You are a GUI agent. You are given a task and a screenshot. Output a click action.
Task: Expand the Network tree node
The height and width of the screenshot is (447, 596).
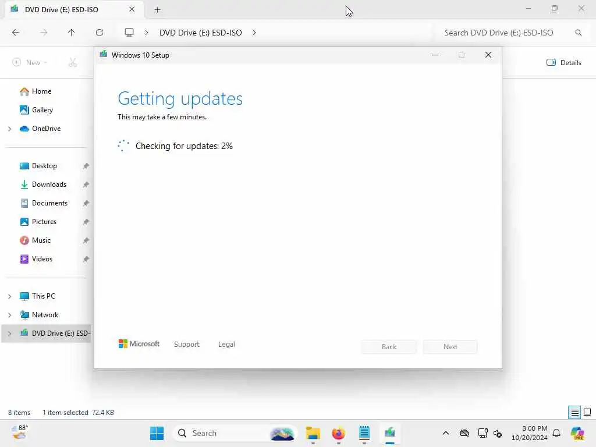pos(9,315)
